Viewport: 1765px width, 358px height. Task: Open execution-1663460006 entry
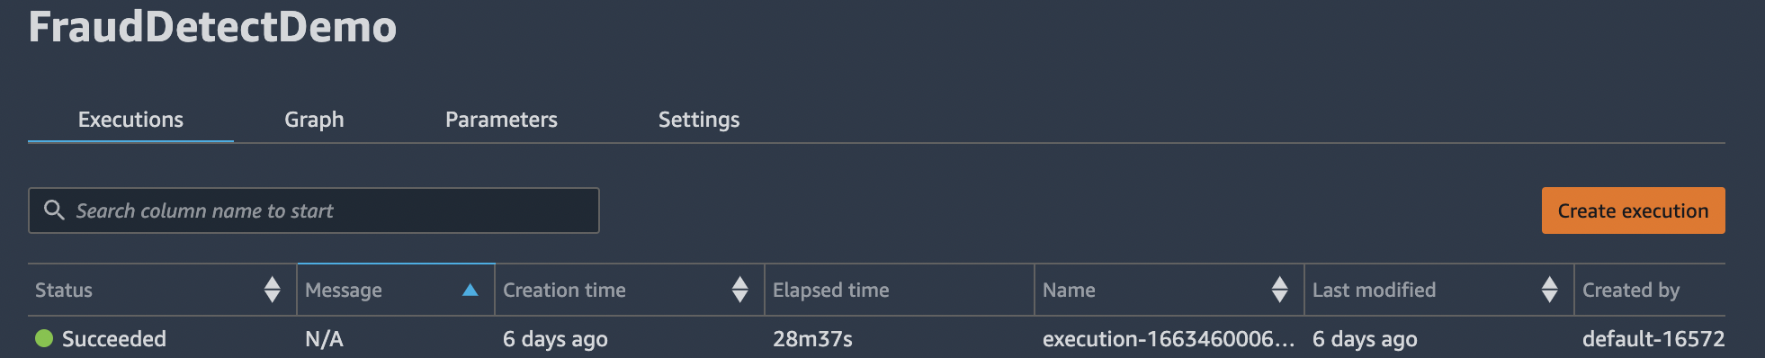1168,339
